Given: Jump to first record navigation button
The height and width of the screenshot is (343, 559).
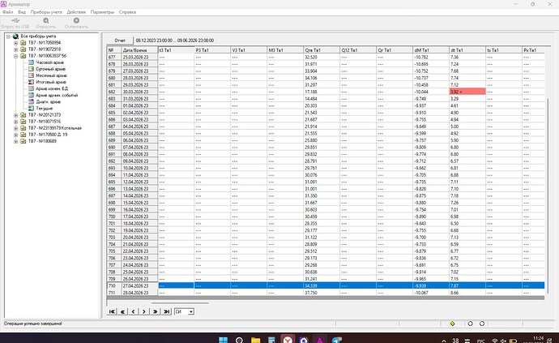Looking at the screenshot, I should (112, 311).
